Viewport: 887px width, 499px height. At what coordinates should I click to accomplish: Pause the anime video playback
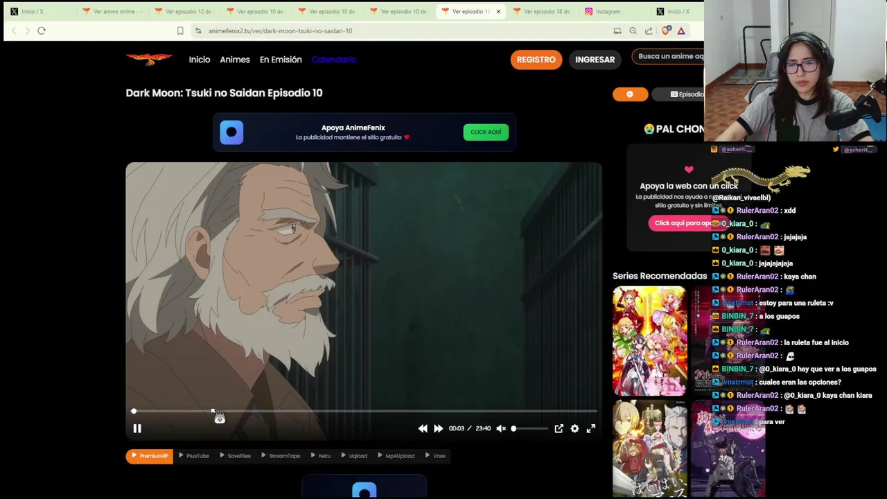tap(137, 429)
